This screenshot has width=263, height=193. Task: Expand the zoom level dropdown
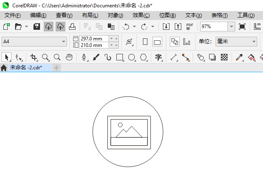pos(232,27)
